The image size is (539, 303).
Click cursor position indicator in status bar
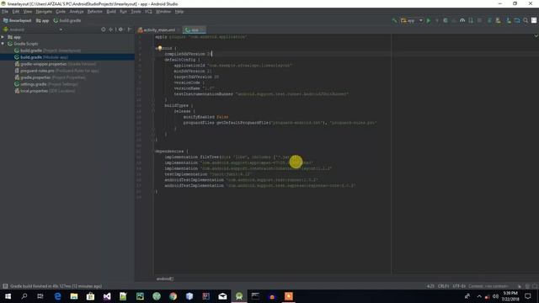[430, 286]
